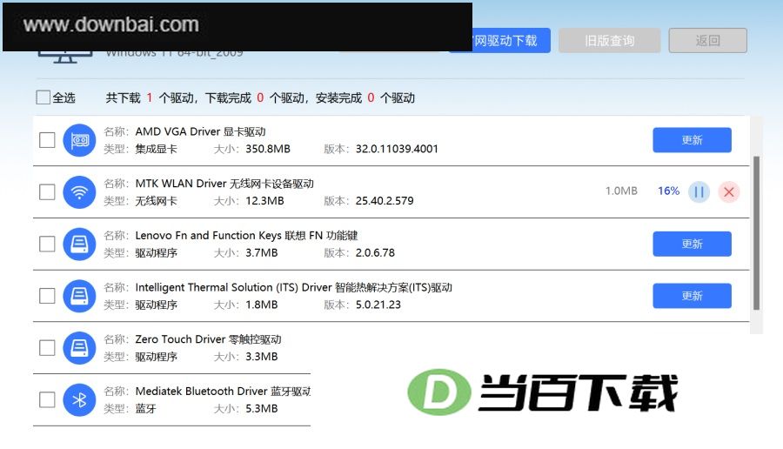Check the Zero Touch Driver checkbox

tap(47, 348)
